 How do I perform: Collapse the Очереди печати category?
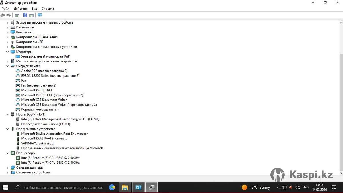(x=8, y=66)
